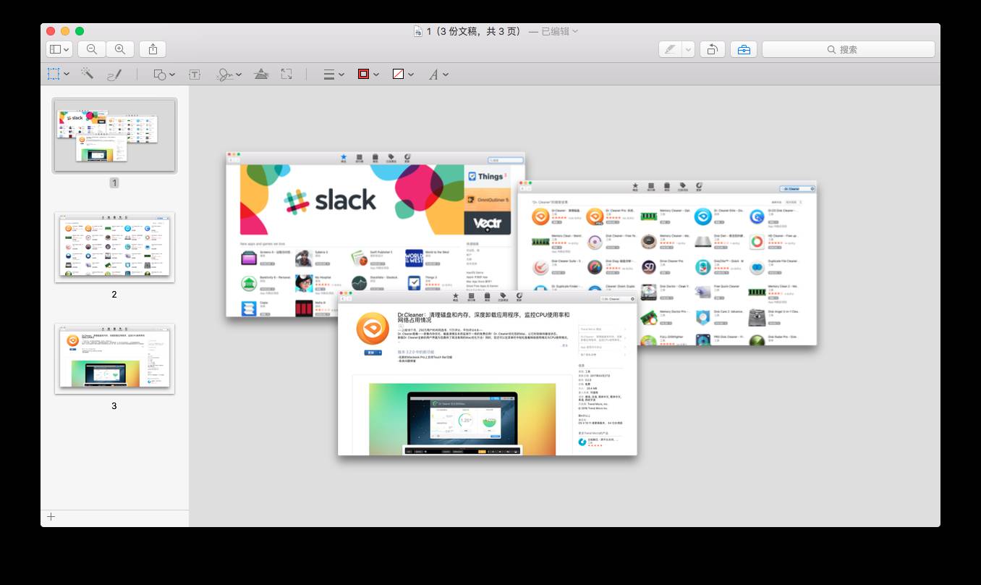Select page 2 thumbnail in sidebar
This screenshot has width=981, height=585.
pyautogui.click(x=114, y=248)
